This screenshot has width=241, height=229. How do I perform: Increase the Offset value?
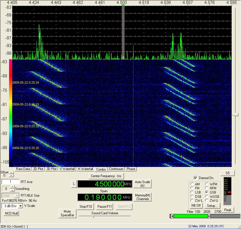(x=11, y=173)
